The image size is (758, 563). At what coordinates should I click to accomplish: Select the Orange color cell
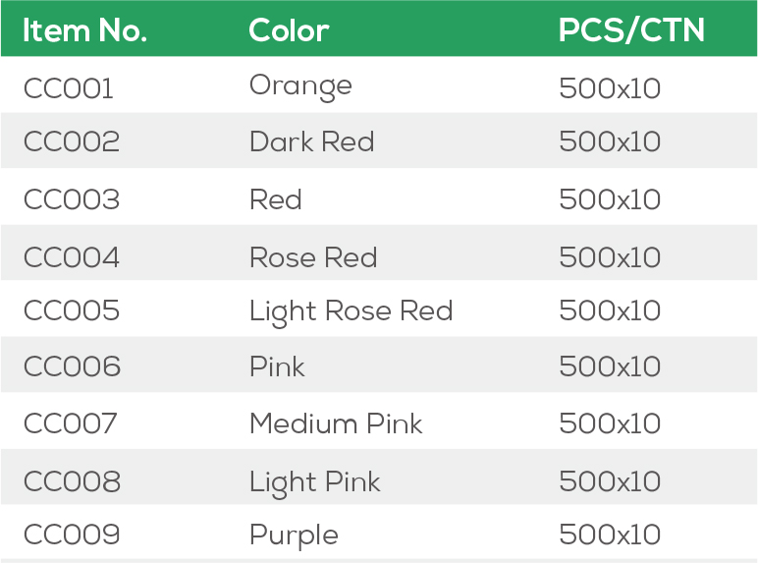click(300, 86)
